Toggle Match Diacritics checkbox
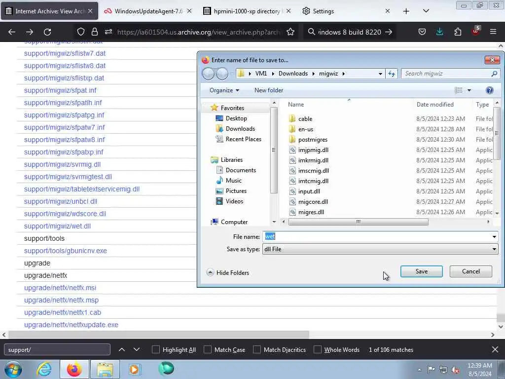The height and width of the screenshot is (379, 505). 257,350
